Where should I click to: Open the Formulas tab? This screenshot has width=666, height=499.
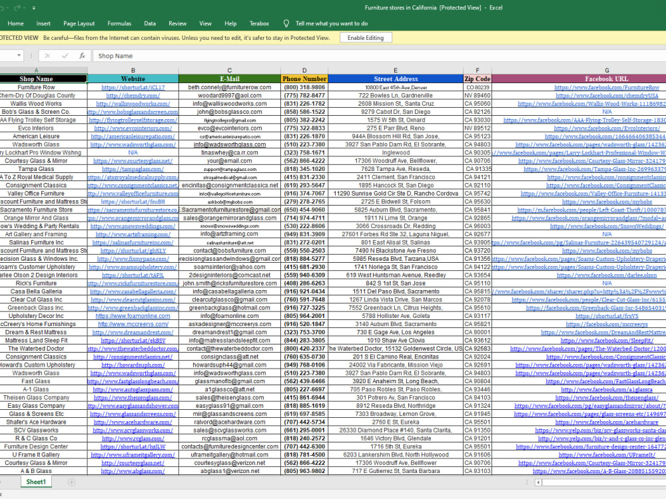pyautogui.click(x=119, y=23)
